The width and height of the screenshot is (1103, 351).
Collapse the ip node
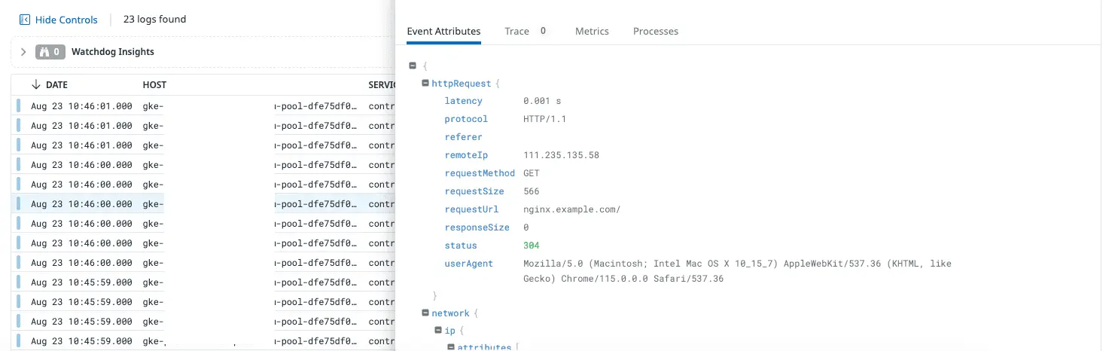(x=438, y=331)
